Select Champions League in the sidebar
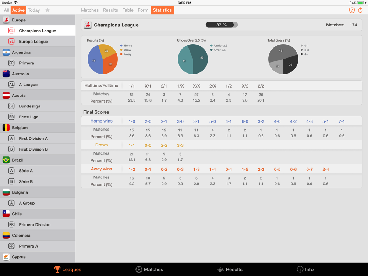Image resolution: width=368 pixels, height=276 pixels. pyautogui.click(x=38, y=31)
